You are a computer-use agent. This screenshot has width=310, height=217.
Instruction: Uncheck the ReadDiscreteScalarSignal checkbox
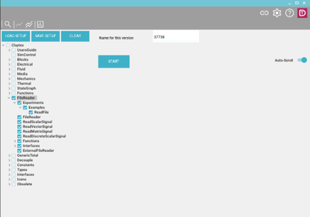[19, 136]
